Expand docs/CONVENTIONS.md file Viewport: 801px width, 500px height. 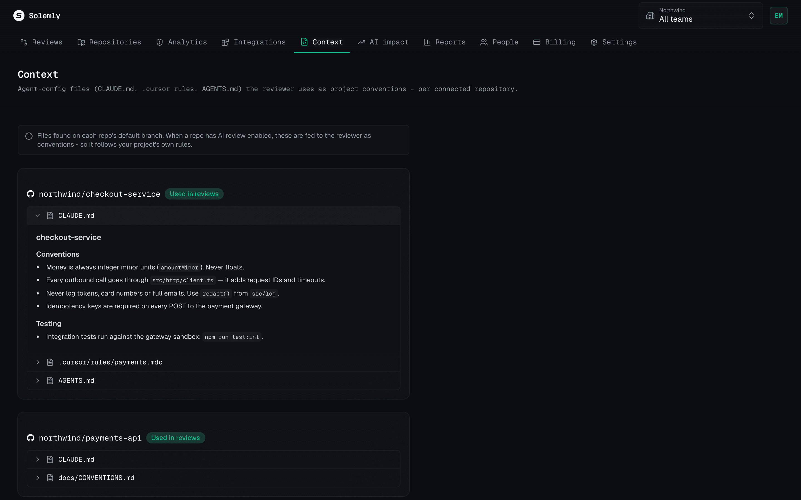pos(214,478)
